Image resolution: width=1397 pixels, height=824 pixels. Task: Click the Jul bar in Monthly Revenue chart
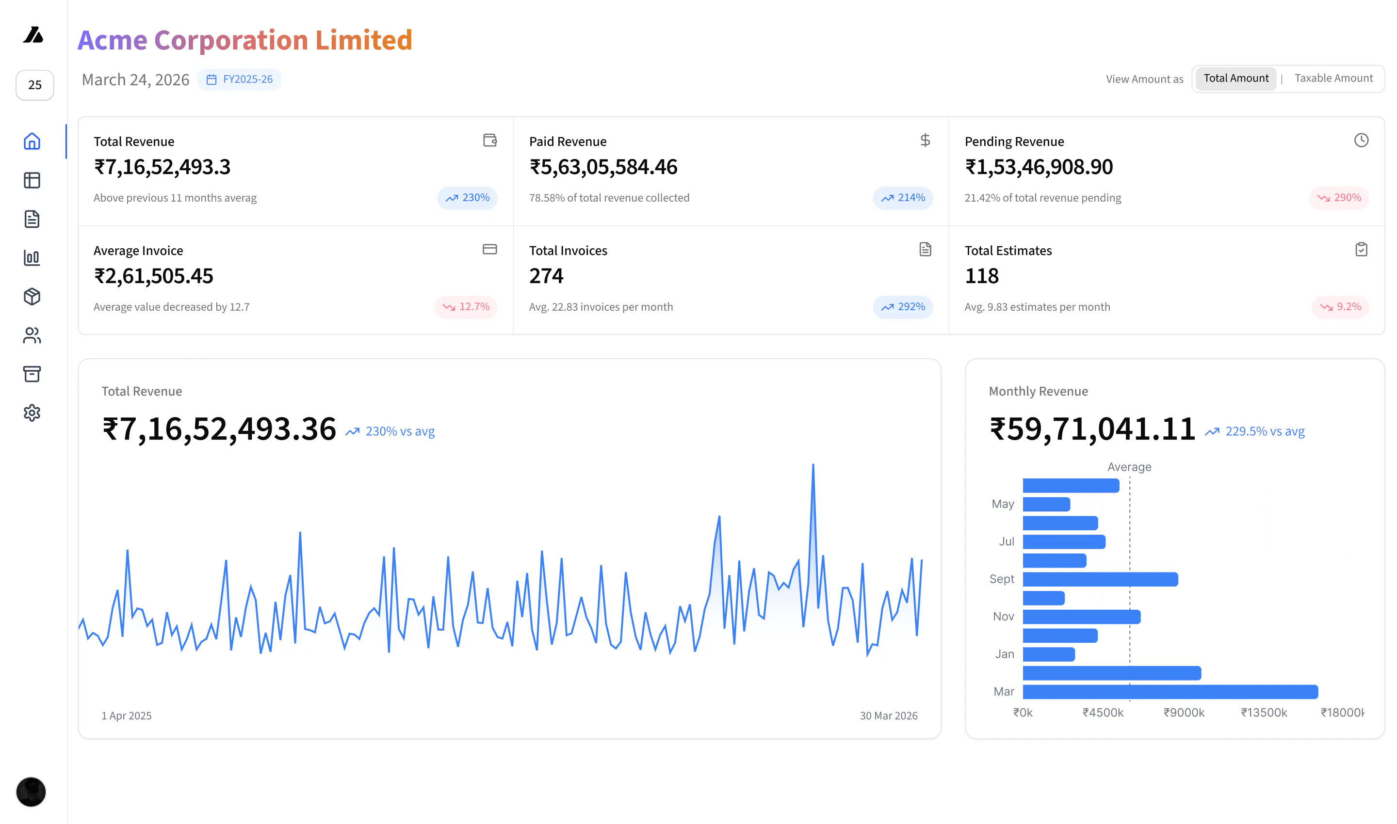coord(1064,542)
